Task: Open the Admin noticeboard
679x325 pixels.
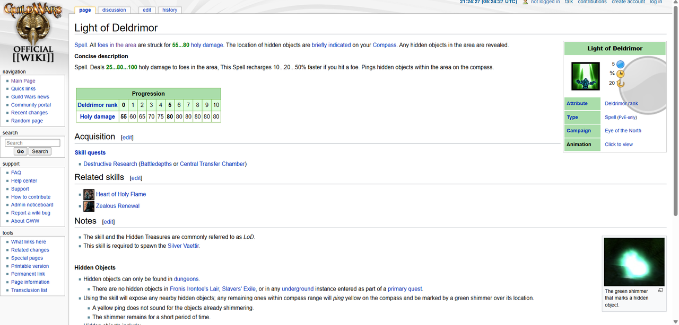Action: tap(32, 205)
